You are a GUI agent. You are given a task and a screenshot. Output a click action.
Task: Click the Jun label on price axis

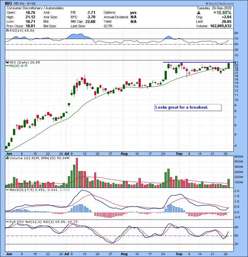[9, 154]
